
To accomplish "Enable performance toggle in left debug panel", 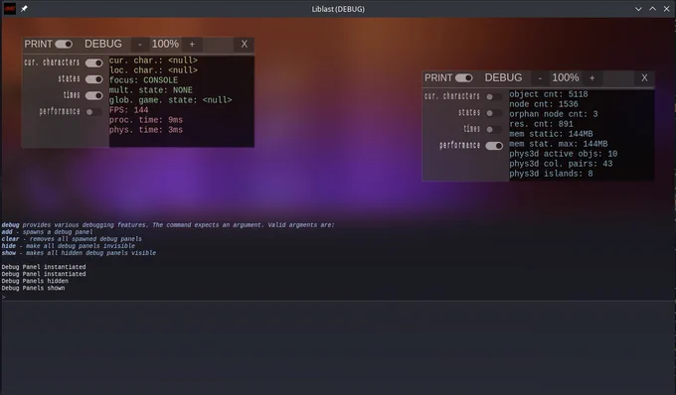I will [x=94, y=112].
